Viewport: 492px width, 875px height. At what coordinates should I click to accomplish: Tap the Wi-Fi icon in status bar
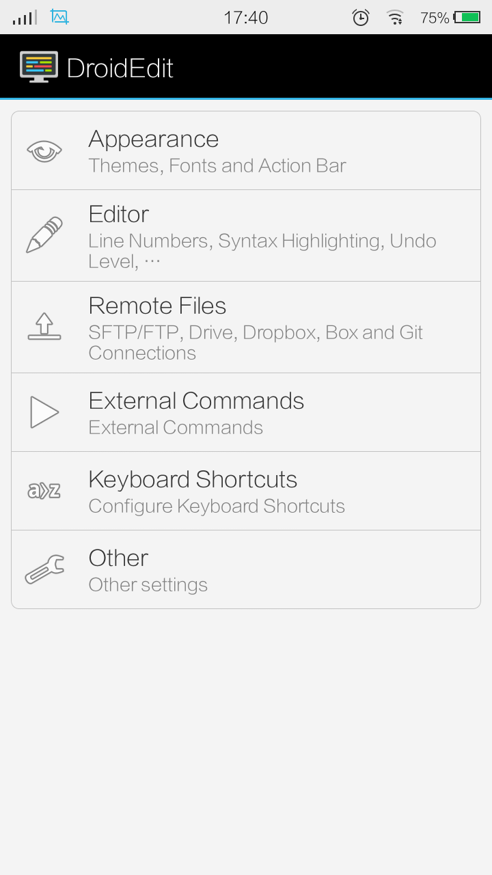[395, 18]
